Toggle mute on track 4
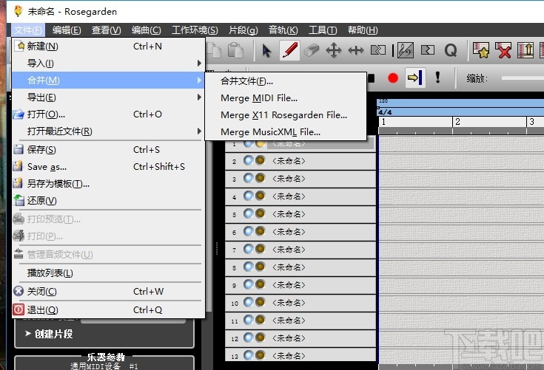 click(248, 196)
